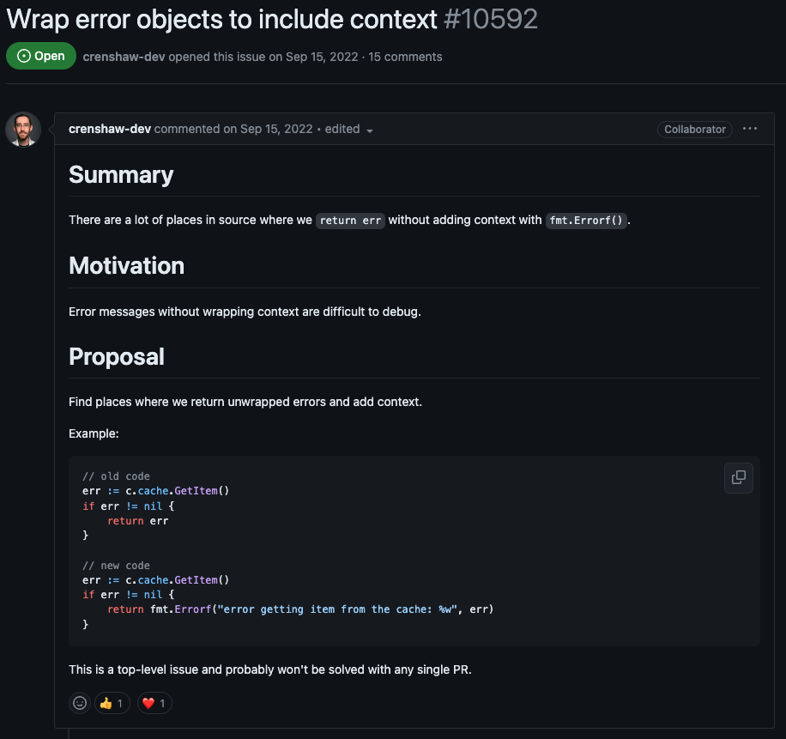Screen dimensions: 786x739
Task: Click the inline return err code snippet
Action: (x=350, y=220)
